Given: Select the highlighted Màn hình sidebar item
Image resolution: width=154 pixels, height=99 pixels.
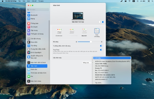Looking at the screenshot, I should (37, 66).
